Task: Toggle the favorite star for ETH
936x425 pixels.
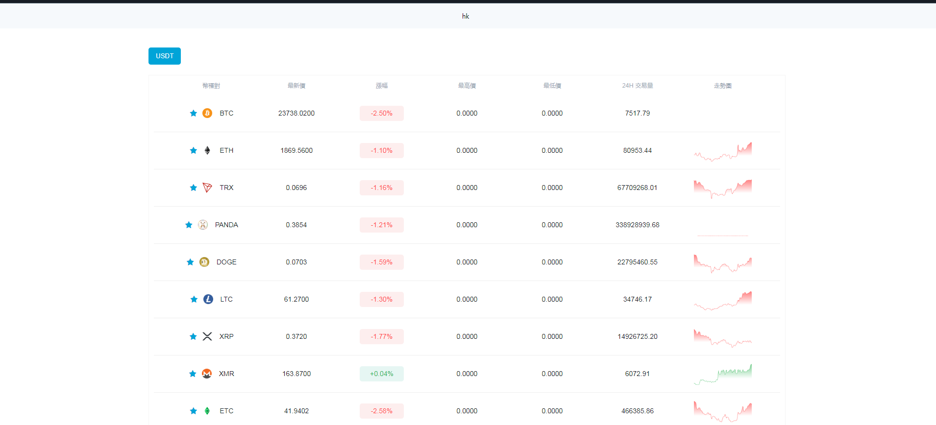Action: coord(194,150)
